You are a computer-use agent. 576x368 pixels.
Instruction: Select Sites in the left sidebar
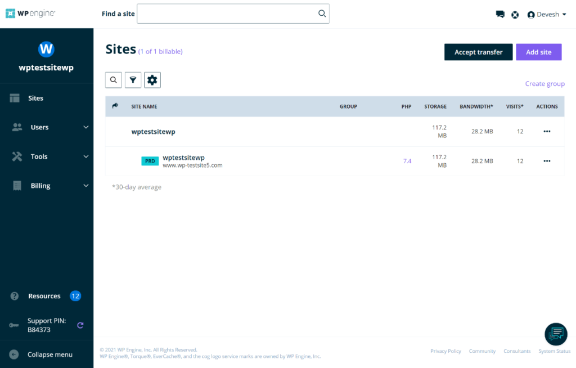[35, 98]
